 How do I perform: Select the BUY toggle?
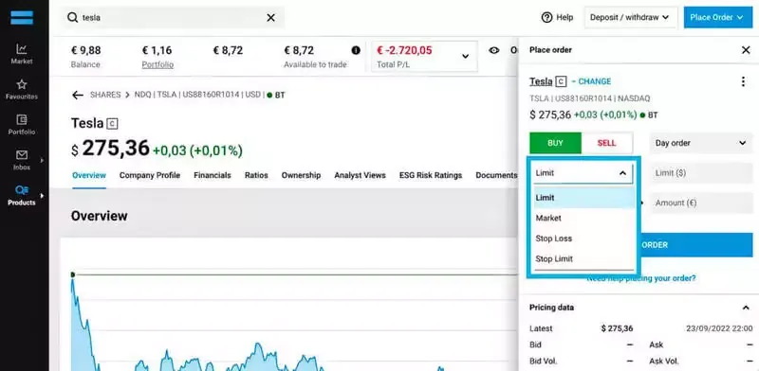click(x=555, y=143)
